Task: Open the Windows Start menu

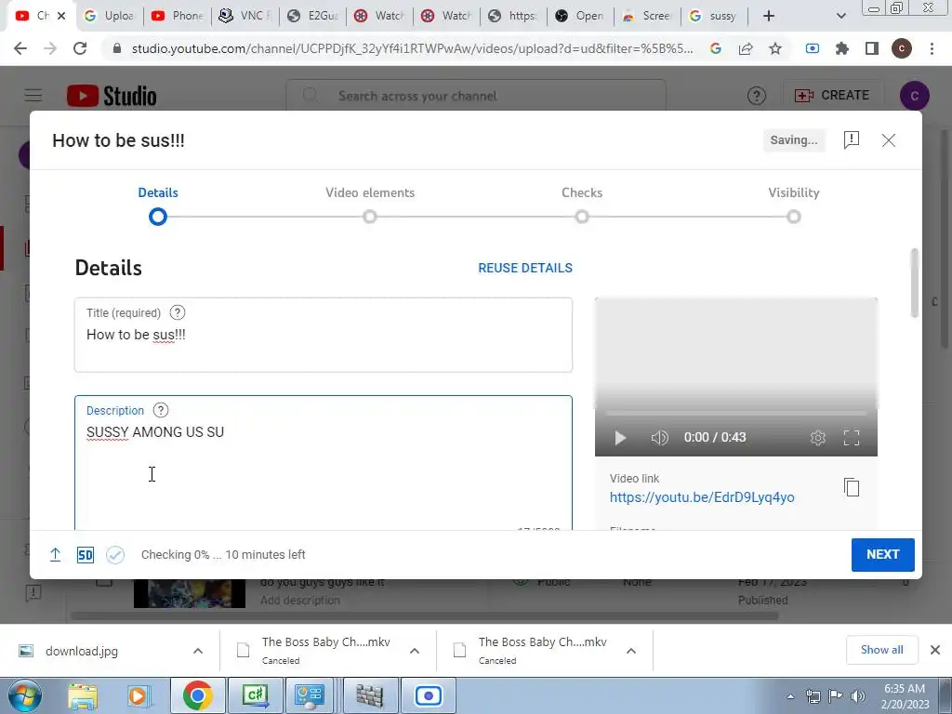Action: click(x=25, y=695)
